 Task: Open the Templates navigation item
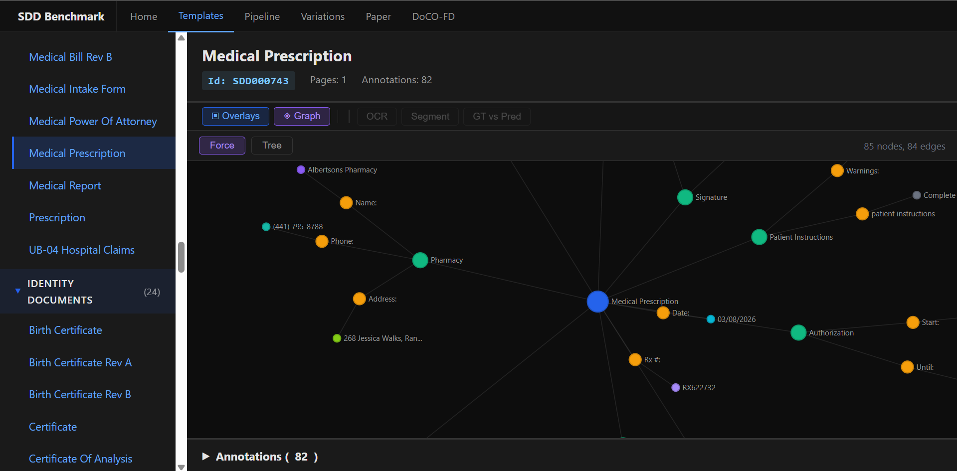point(200,15)
